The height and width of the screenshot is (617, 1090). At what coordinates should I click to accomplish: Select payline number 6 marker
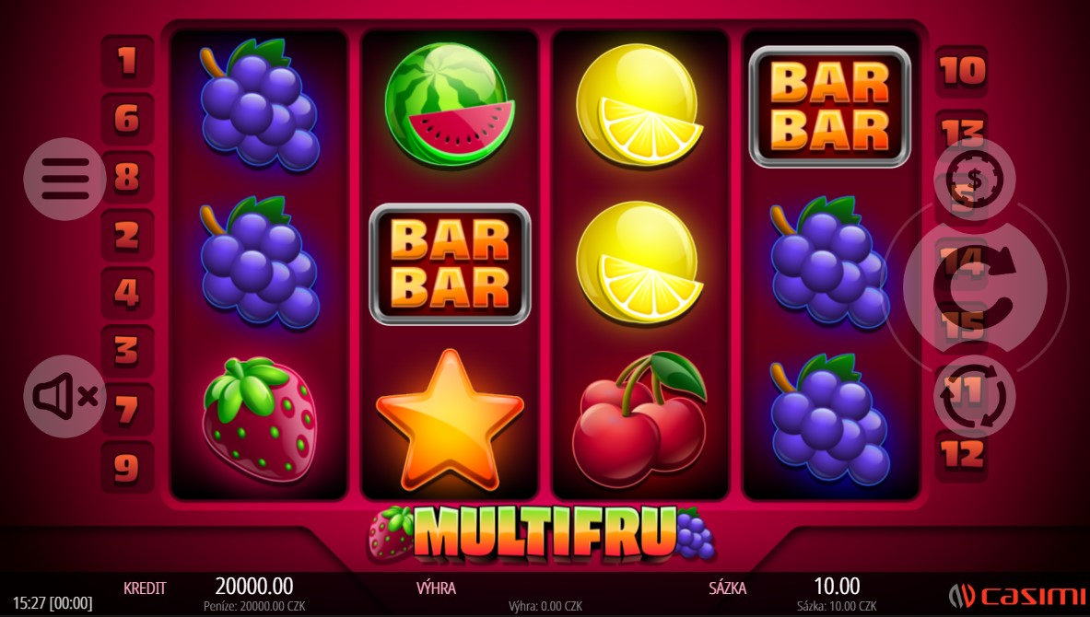pyautogui.click(x=127, y=119)
